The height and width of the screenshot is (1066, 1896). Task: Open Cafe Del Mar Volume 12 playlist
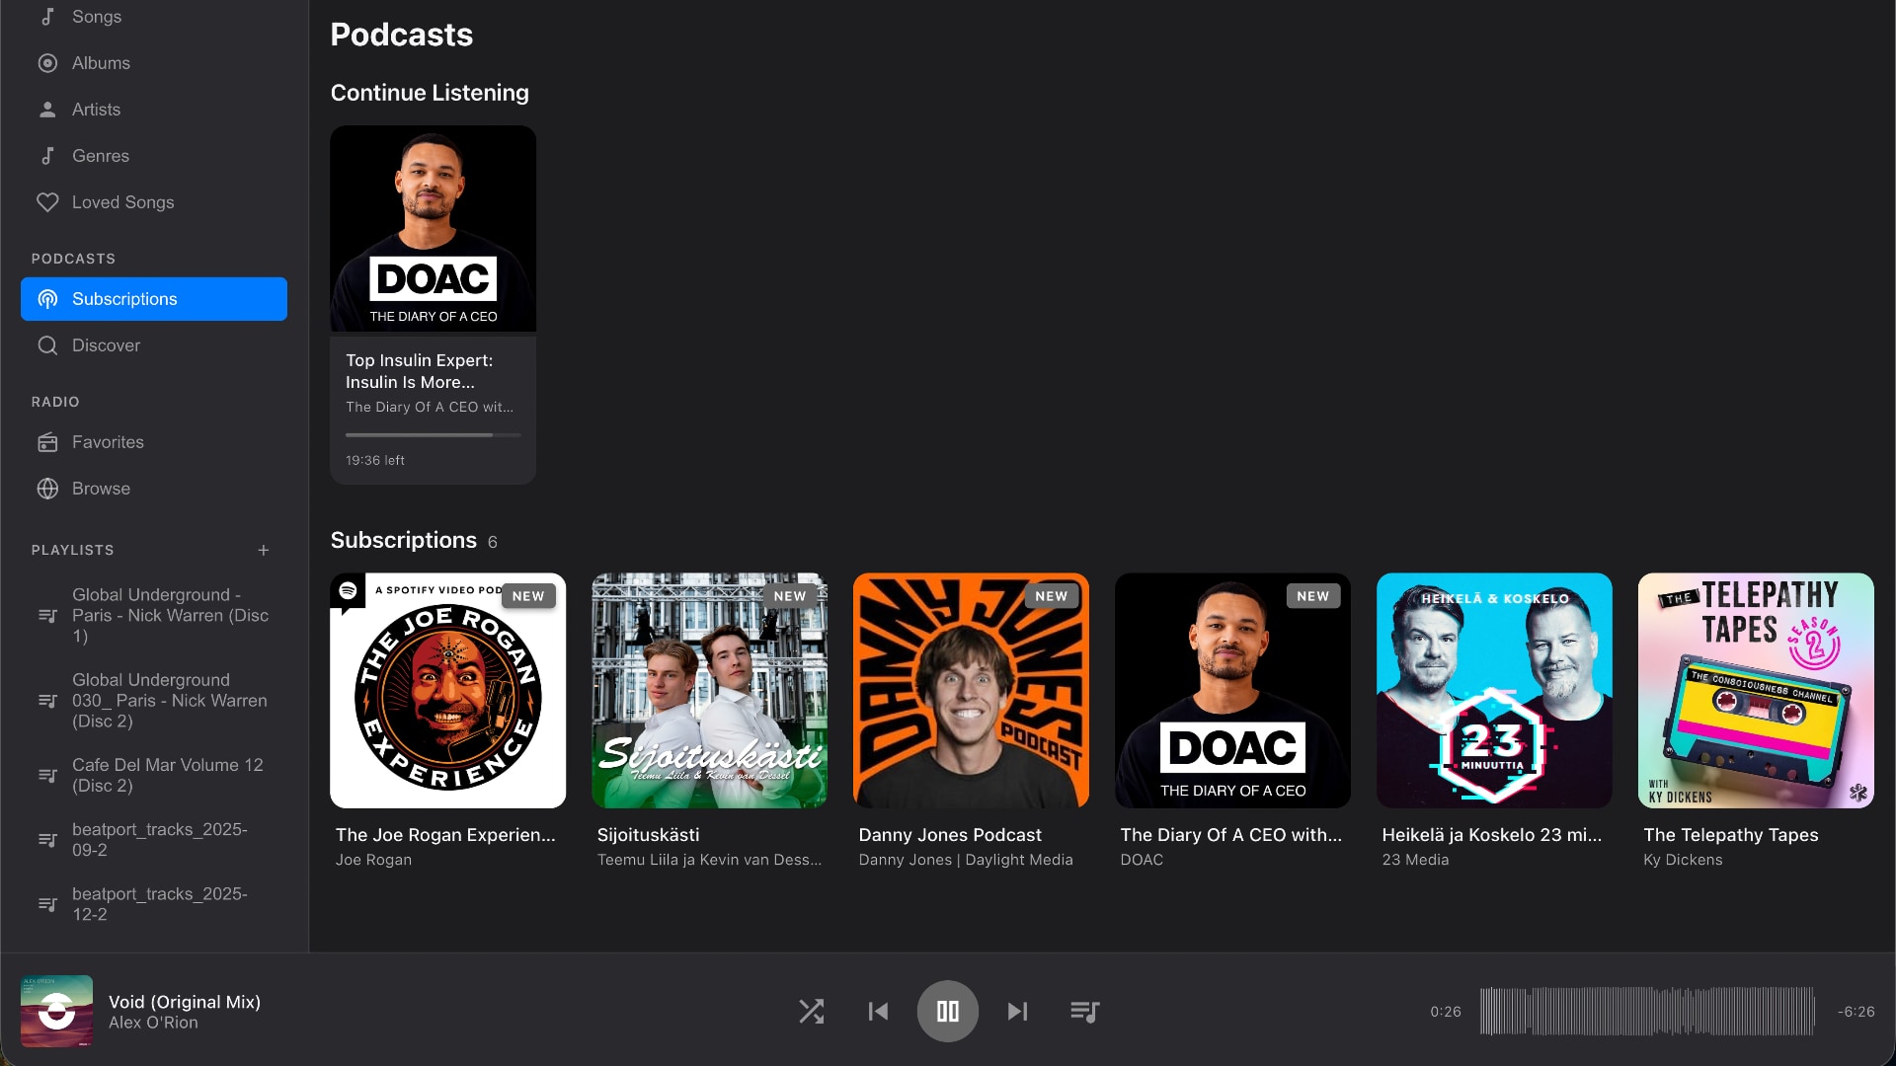[154, 776]
